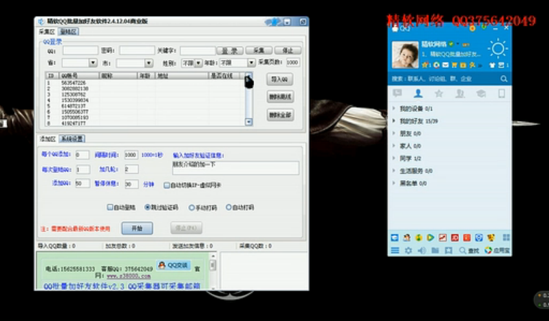Open the file folder icon in QQ bottom bar
This screenshot has width=549, height=321.
[x=435, y=251]
